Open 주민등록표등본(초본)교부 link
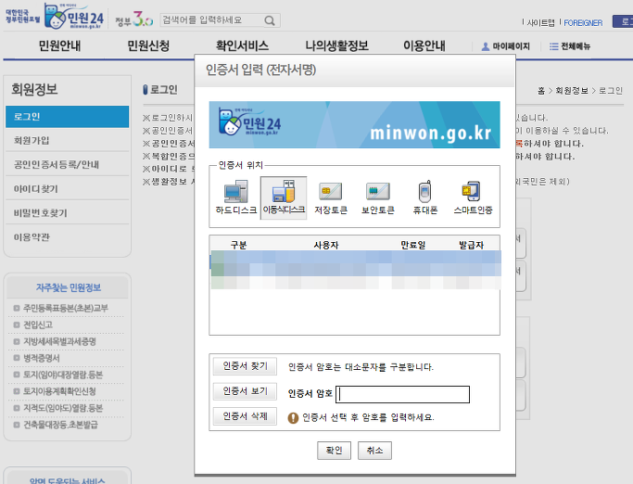Screen dimensions: 633x484 pyautogui.click(x=66, y=308)
